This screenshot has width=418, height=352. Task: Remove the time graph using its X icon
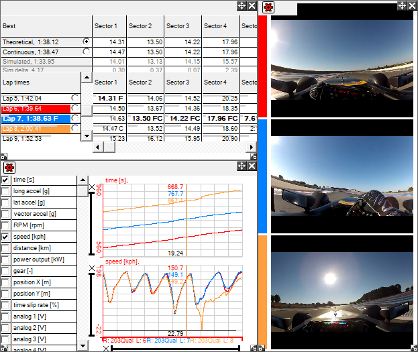pos(93,186)
